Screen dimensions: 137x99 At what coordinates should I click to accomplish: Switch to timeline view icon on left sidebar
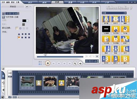pyautogui.click(x=3, y=83)
